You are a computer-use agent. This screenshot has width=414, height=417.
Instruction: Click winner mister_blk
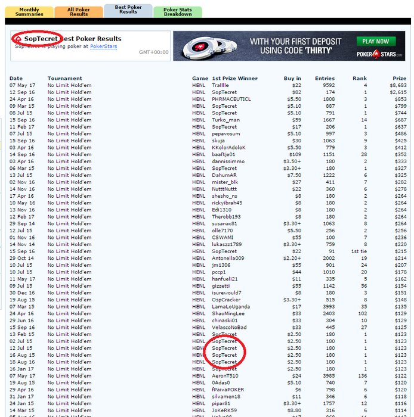[225, 182]
